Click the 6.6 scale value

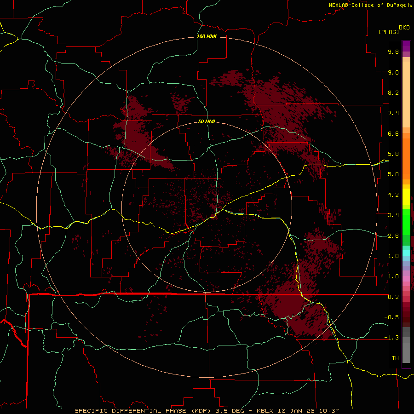393,133
